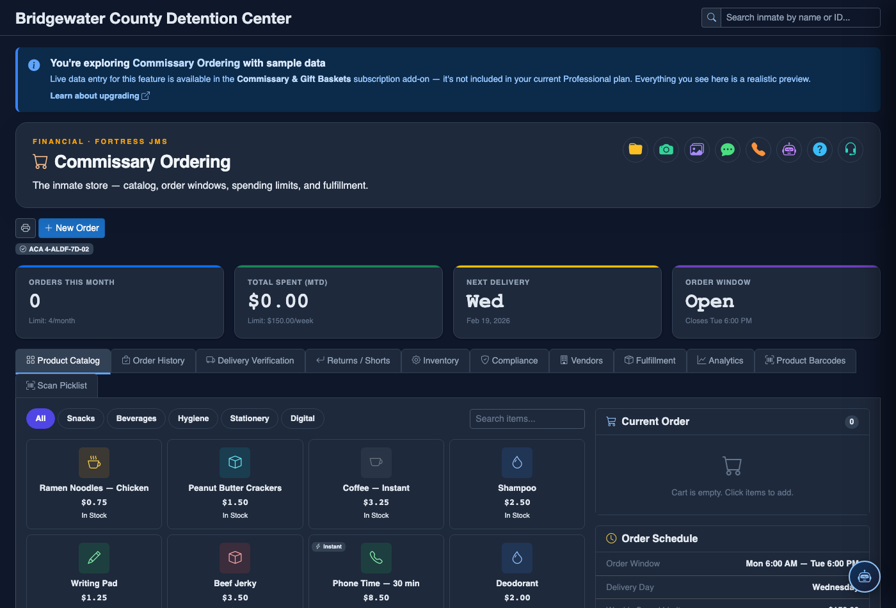The width and height of the screenshot is (896, 608).
Task: Switch to the Scan Picklist tab
Action: pos(57,386)
